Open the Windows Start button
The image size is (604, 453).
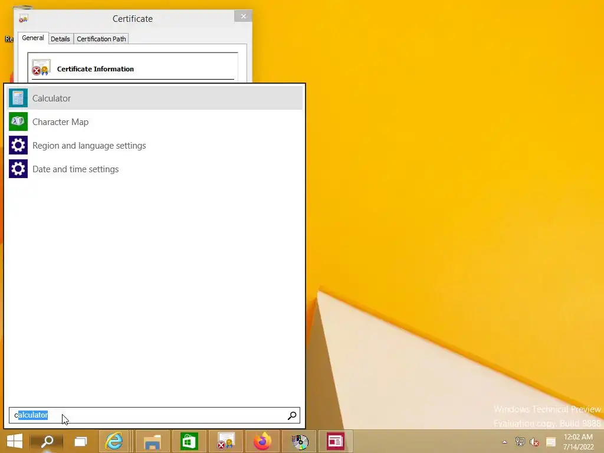[15, 441]
